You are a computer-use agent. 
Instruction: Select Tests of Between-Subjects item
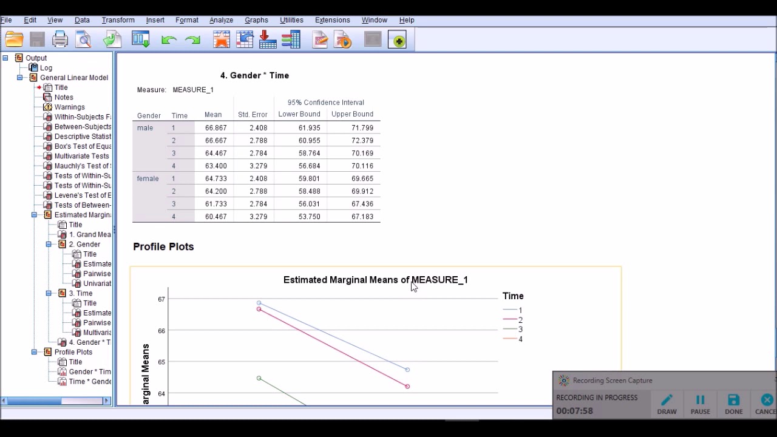[83, 205]
